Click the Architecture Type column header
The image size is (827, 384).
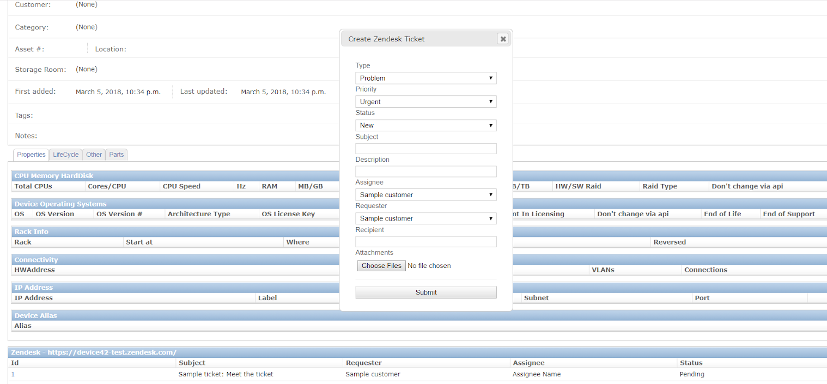[199, 214]
